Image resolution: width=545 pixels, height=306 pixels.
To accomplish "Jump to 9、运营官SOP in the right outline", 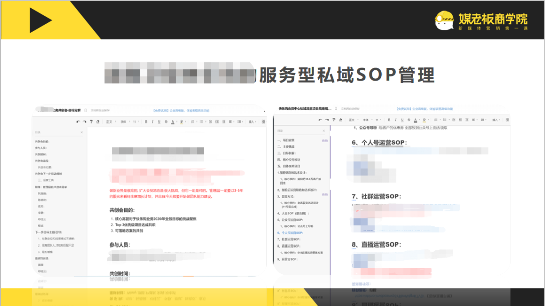I will [x=287, y=259].
